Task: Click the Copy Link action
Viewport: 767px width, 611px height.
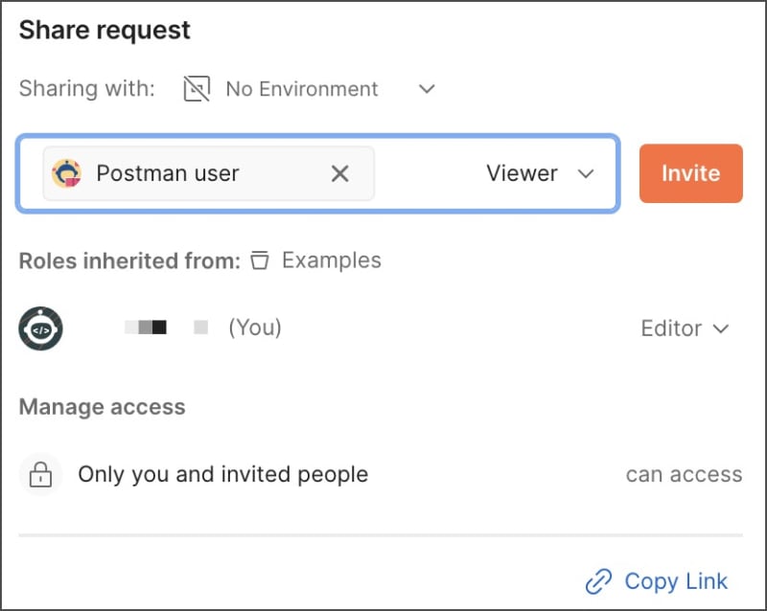Action: [674, 581]
